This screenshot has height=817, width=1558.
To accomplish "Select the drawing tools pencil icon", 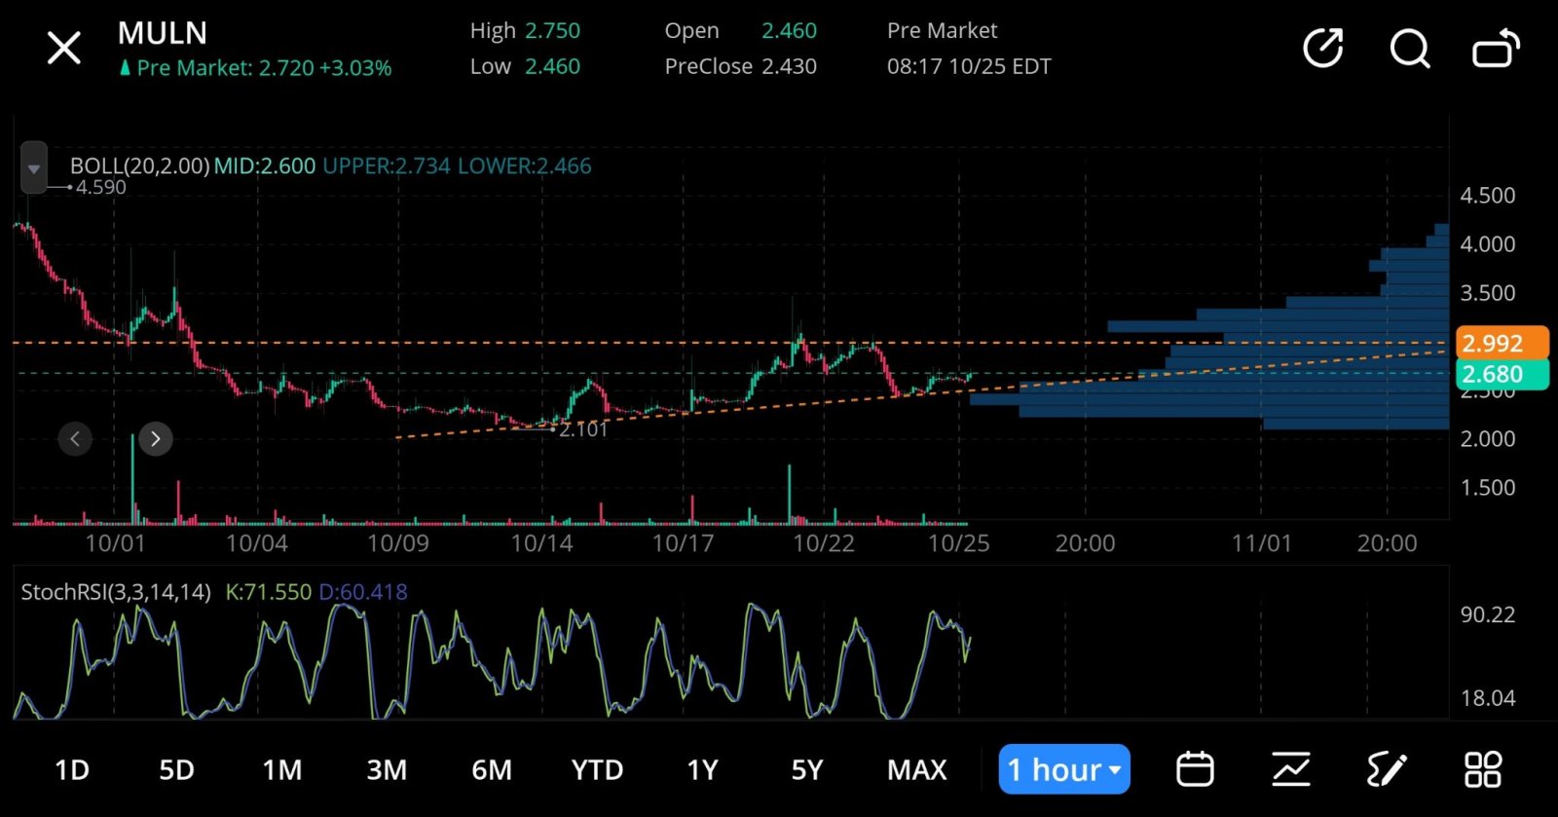I will pyautogui.click(x=1387, y=769).
